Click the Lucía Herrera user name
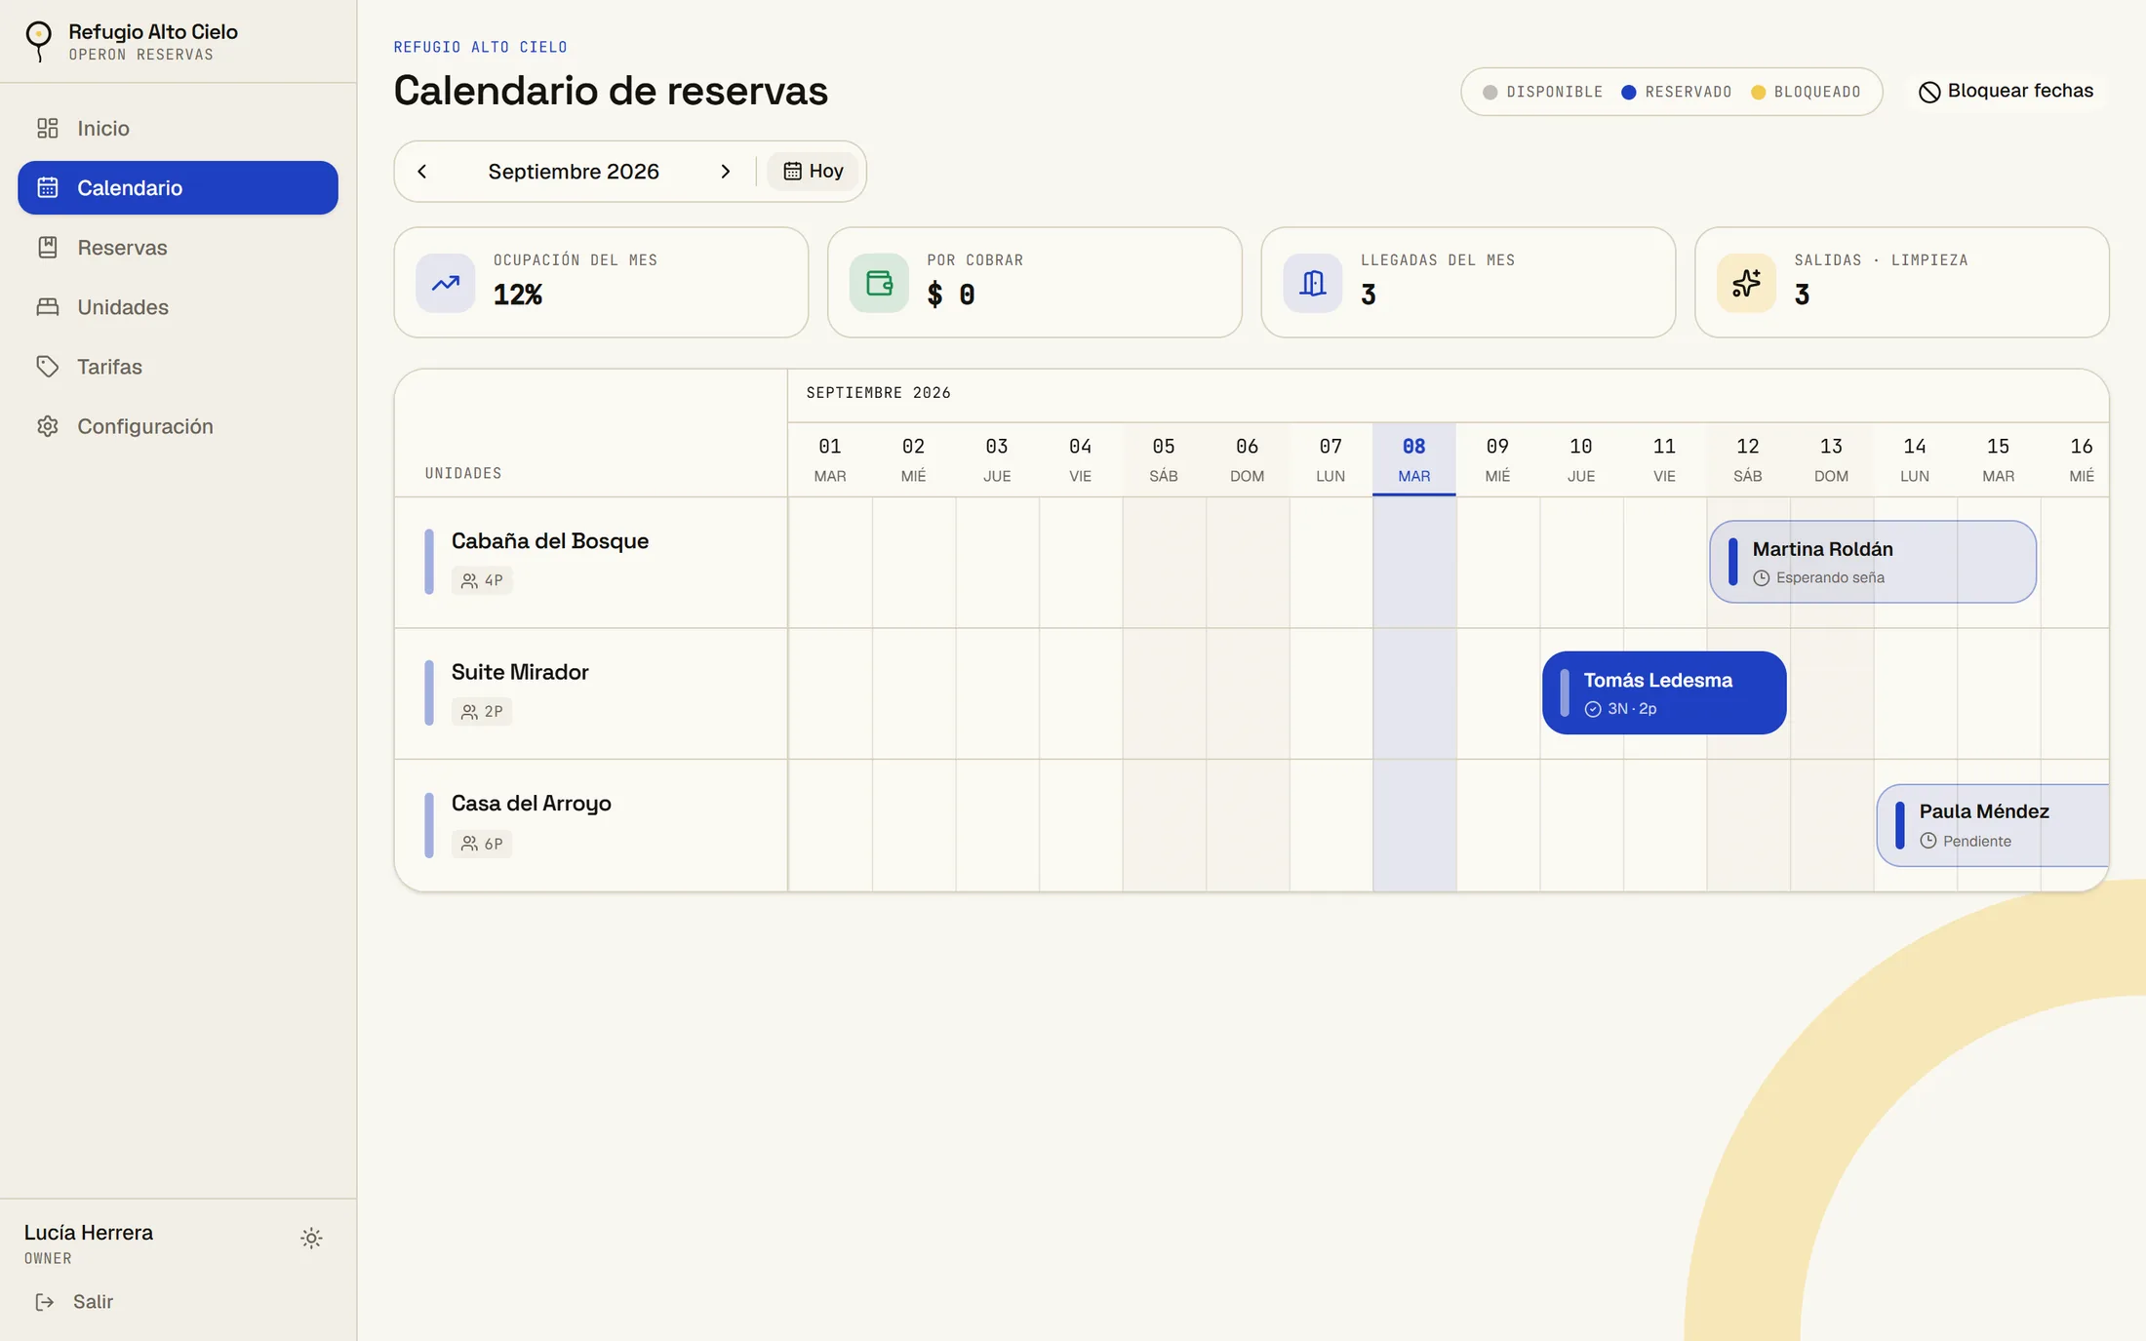Viewport: 2146px width, 1341px height. point(89,1232)
